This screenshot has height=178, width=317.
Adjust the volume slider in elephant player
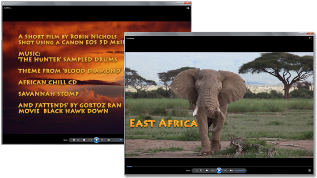240,170
